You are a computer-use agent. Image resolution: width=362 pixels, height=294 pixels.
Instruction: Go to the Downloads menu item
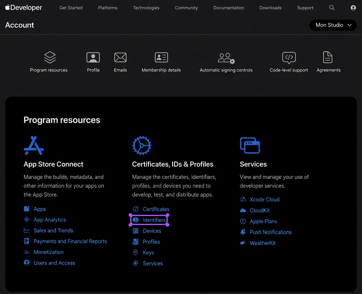click(270, 8)
